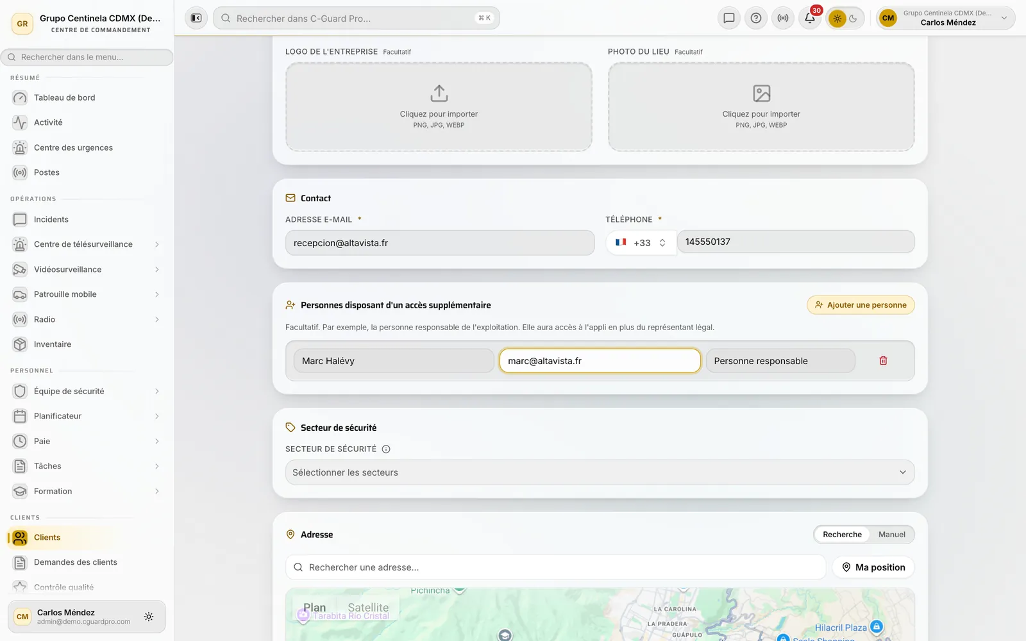Click the Patrouille mobile car icon

(20, 294)
